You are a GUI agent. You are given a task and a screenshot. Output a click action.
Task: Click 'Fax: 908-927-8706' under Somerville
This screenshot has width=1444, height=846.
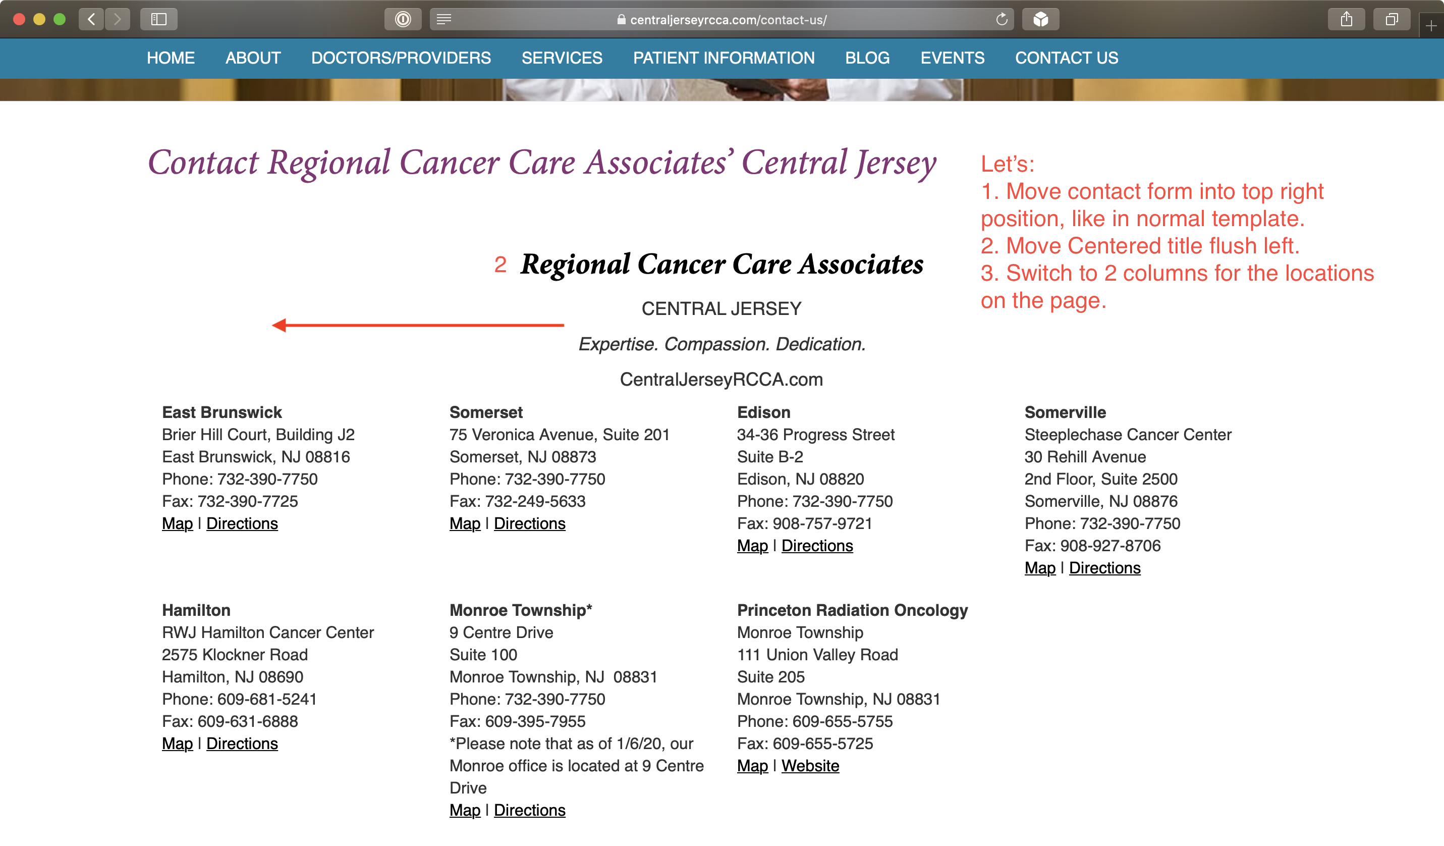pos(1093,546)
